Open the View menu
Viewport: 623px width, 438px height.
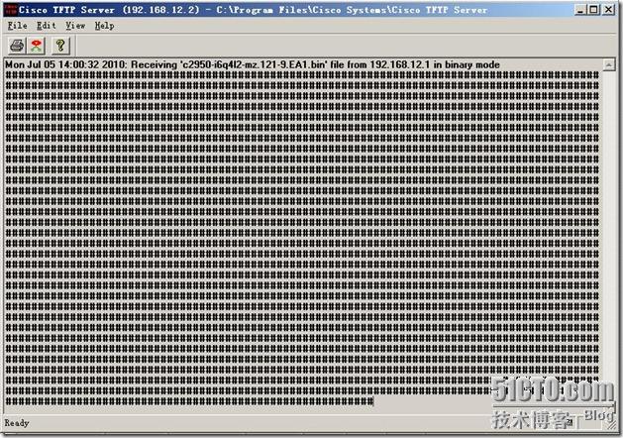(x=75, y=26)
